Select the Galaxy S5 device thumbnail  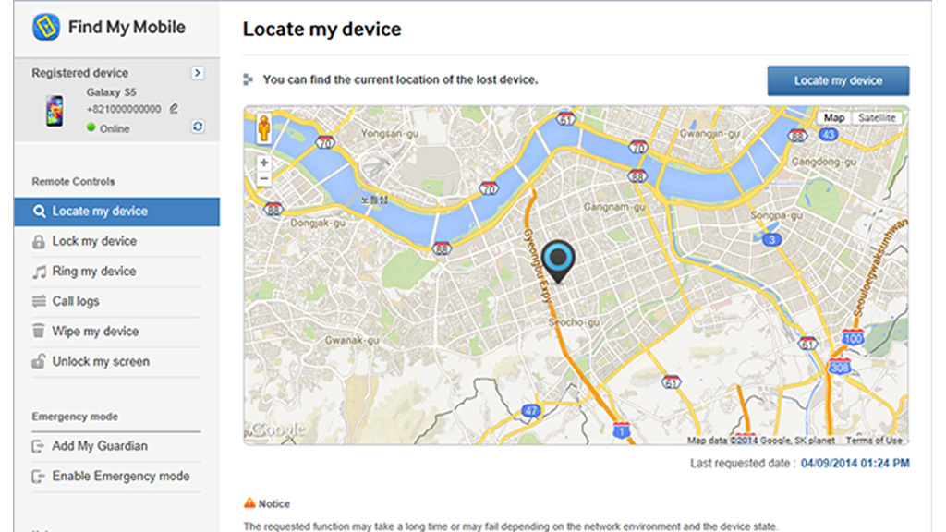[55, 110]
